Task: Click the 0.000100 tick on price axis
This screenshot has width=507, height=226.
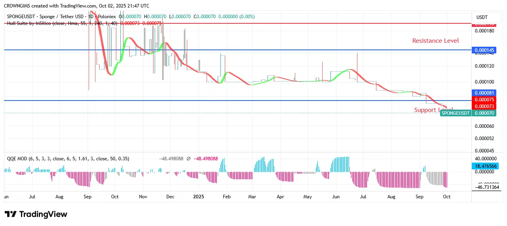Action: pyautogui.click(x=484, y=82)
